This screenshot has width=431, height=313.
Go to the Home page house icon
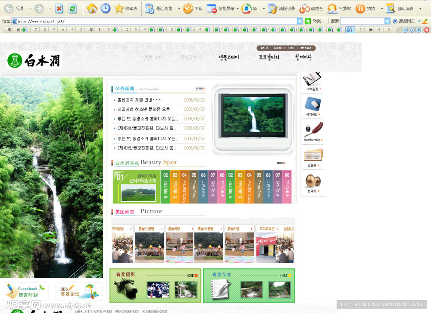click(x=92, y=9)
